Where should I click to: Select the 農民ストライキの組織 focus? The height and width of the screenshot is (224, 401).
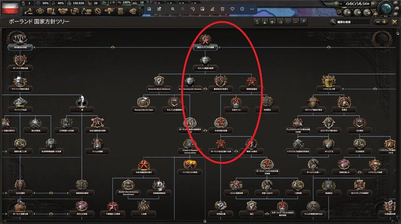click(205, 42)
